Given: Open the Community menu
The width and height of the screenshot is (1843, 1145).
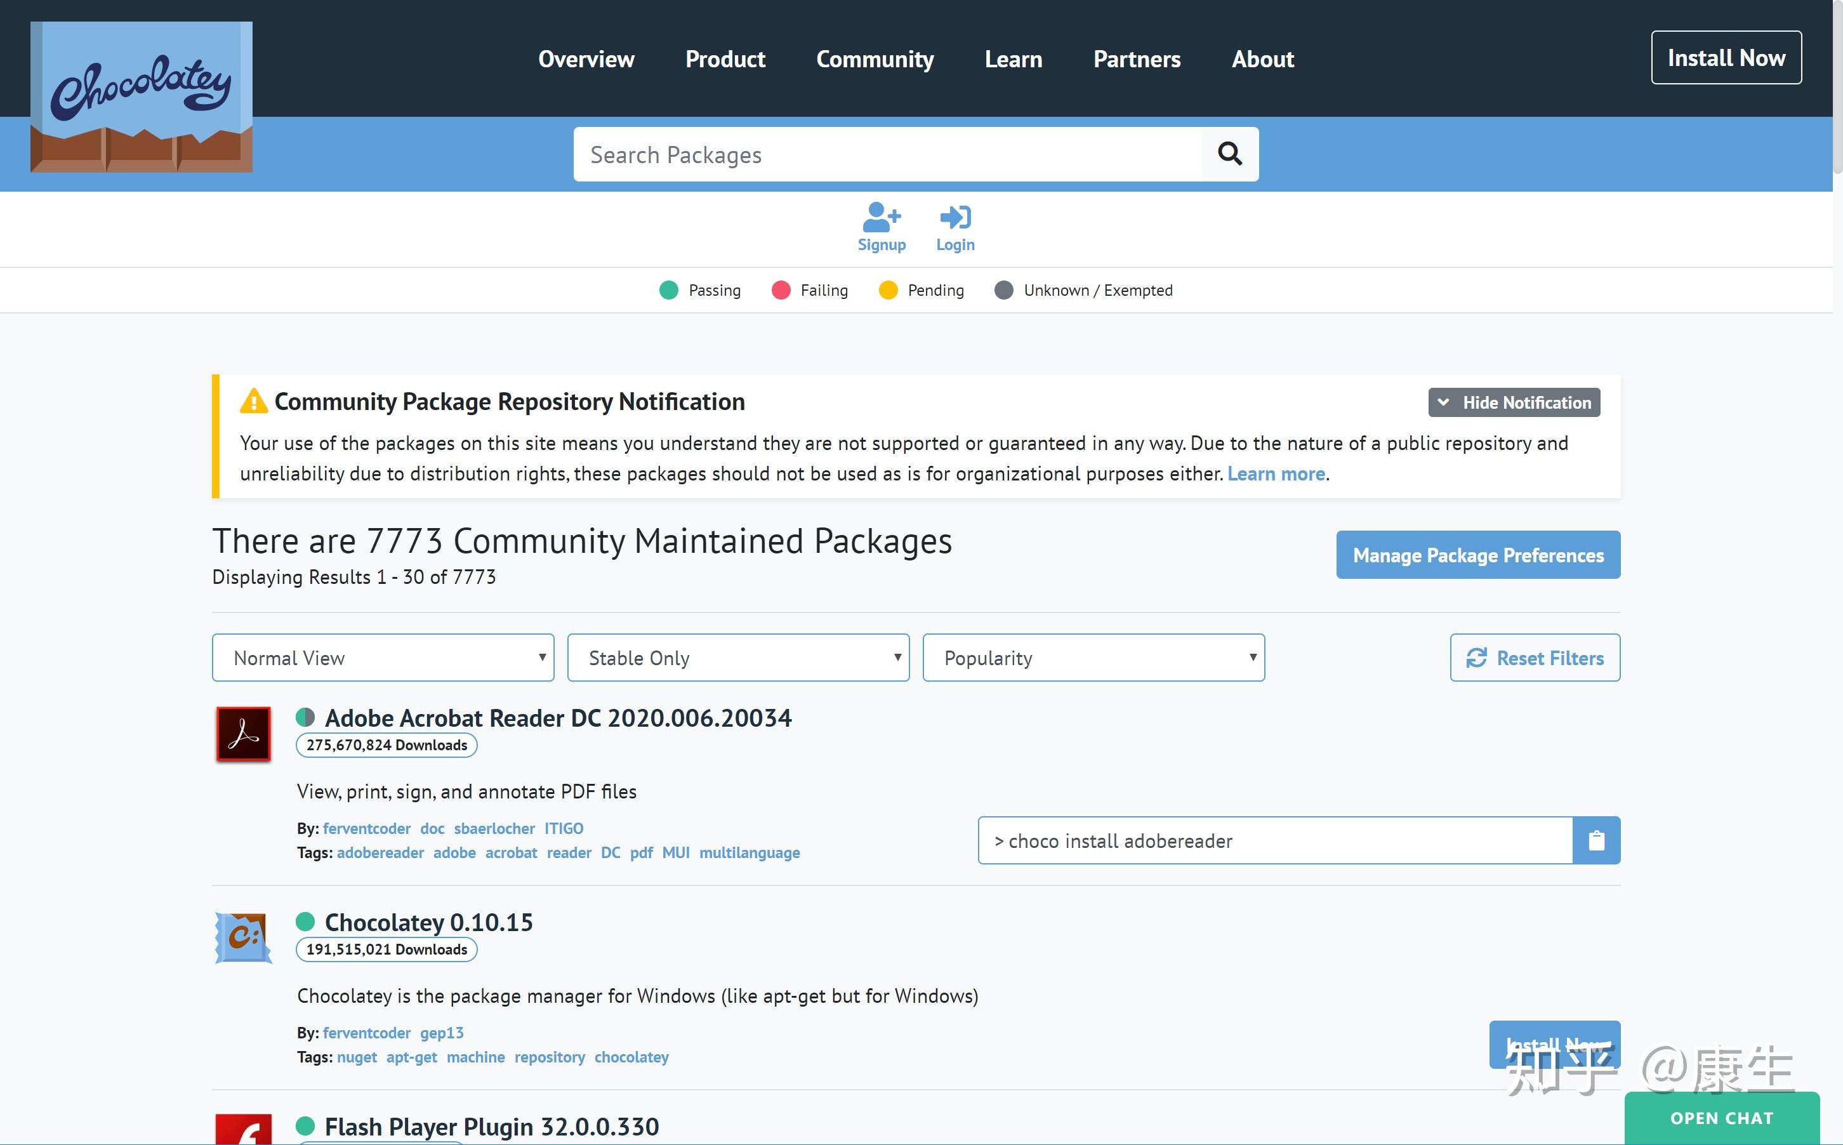Looking at the screenshot, I should pyautogui.click(x=875, y=59).
